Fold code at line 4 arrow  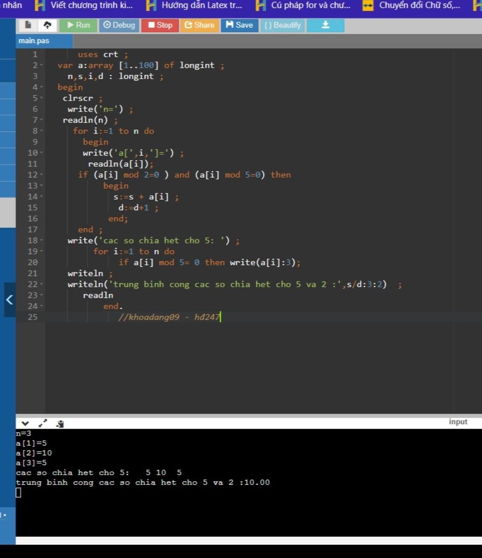click(x=41, y=87)
